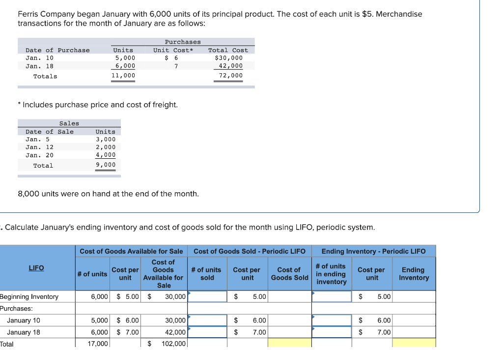Click the units sold input for Beginning Inventory

coord(207,297)
